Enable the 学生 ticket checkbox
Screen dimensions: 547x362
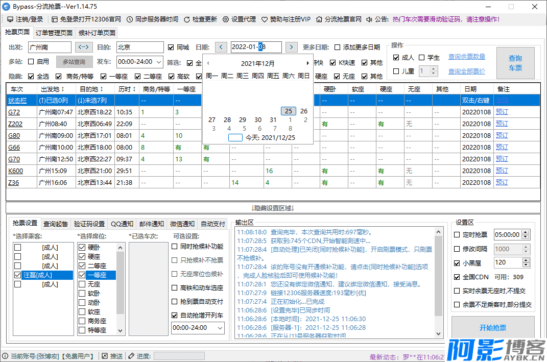(422, 58)
